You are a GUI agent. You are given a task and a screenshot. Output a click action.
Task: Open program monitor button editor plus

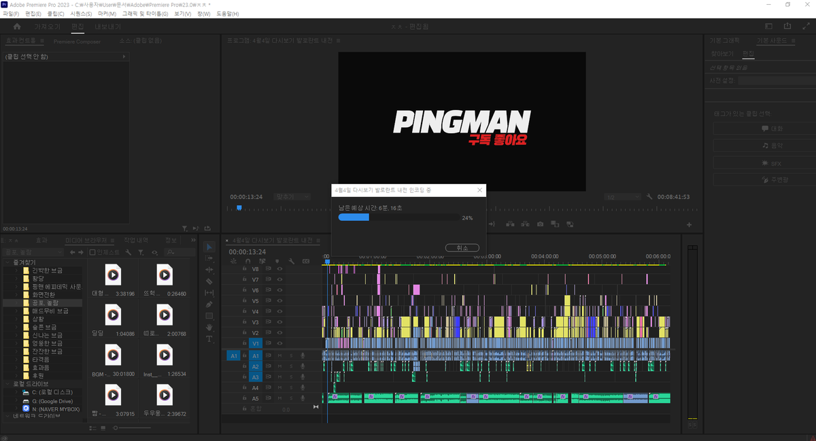pos(689,225)
